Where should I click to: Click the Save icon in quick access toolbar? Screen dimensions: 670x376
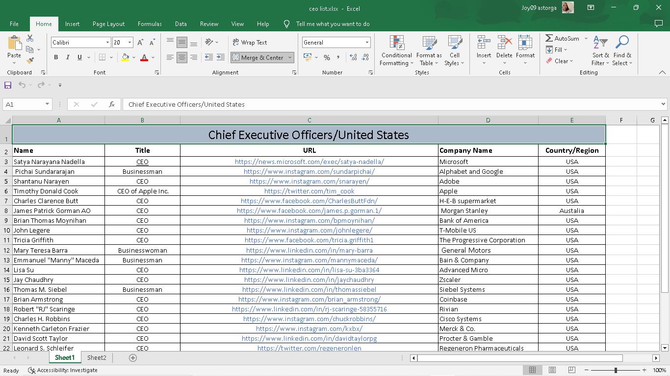[8, 85]
